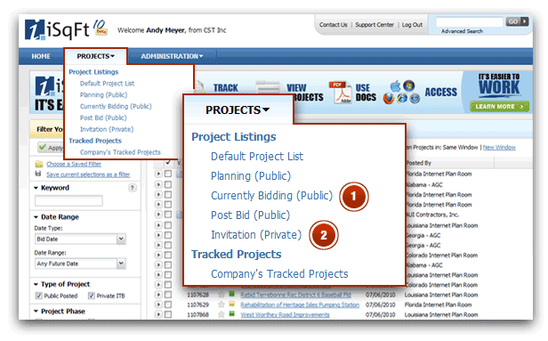Open the ADMINISTRATION menu
The image size is (548, 341).
172,56
